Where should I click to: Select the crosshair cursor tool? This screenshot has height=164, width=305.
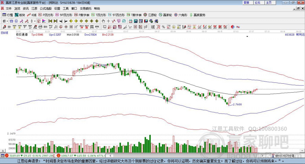tap(108, 21)
